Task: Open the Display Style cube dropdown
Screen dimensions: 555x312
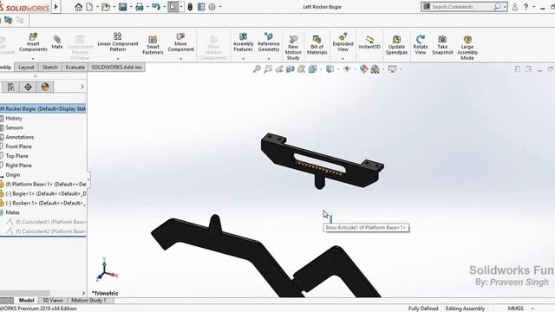Action: 330,69
